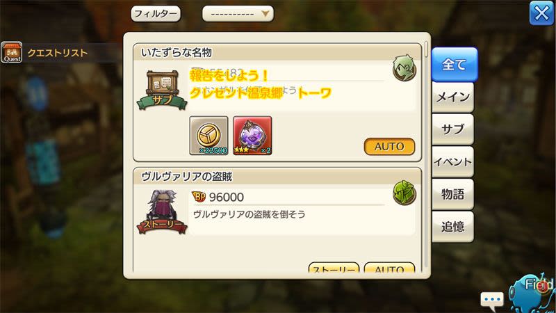The height and width of the screenshot is (313, 556).
Task: Click the green character face badge
Action: (x=404, y=68)
